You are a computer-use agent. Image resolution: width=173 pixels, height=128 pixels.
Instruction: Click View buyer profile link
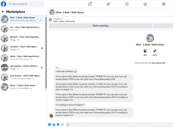point(158,63)
